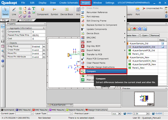Open the Cross Probe property dropdown
The height and width of the screenshot is (120, 168).
[x=44, y=50]
